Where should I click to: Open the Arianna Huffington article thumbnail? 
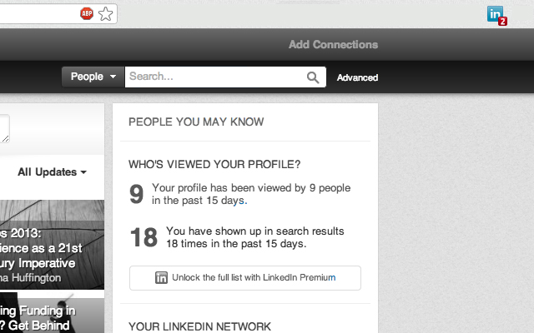pyautogui.click(x=52, y=245)
